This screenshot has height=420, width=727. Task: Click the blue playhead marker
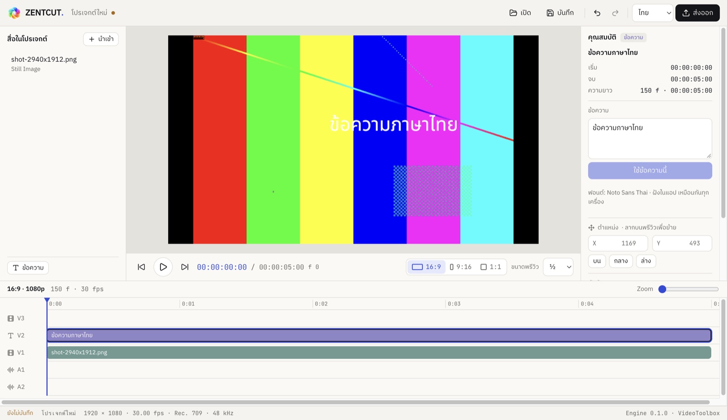pos(47,300)
